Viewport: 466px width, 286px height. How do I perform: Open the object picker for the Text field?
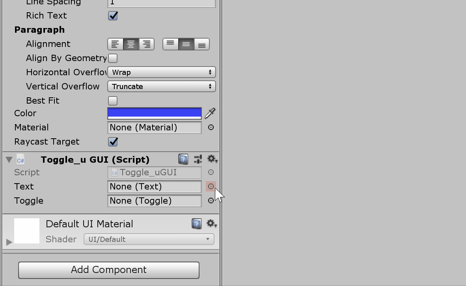pos(211,186)
